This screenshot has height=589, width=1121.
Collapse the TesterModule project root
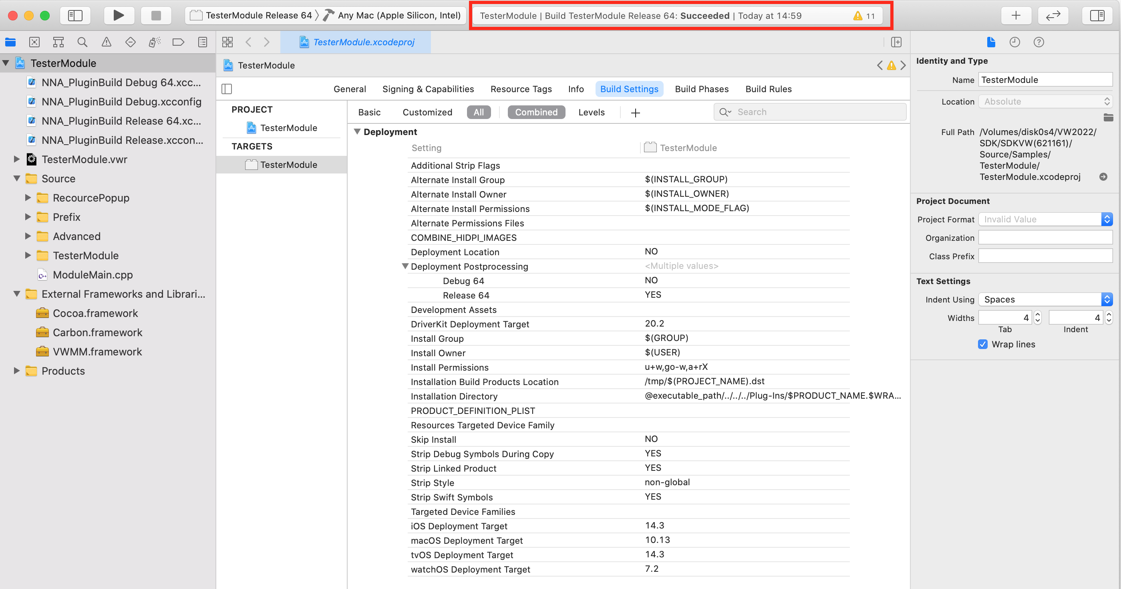[x=6, y=63]
